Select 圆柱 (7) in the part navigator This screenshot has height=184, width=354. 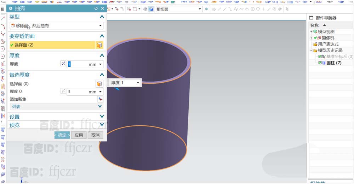334,63
